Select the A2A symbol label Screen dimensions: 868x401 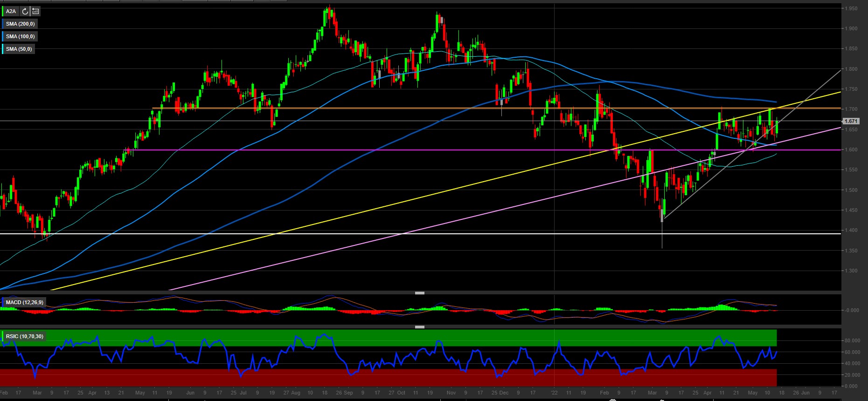[11, 11]
